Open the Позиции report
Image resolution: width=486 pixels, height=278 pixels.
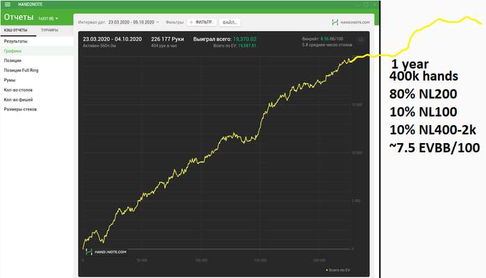click(13, 61)
